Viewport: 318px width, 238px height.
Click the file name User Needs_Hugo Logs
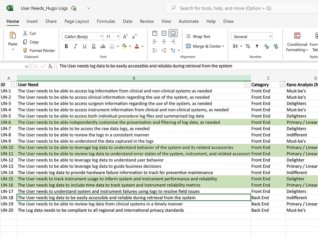44,8
